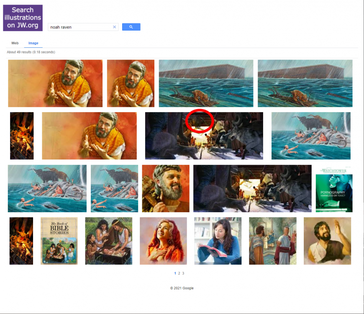Switch to the Web results tab

pyautogui.click(x=15, y=43)
